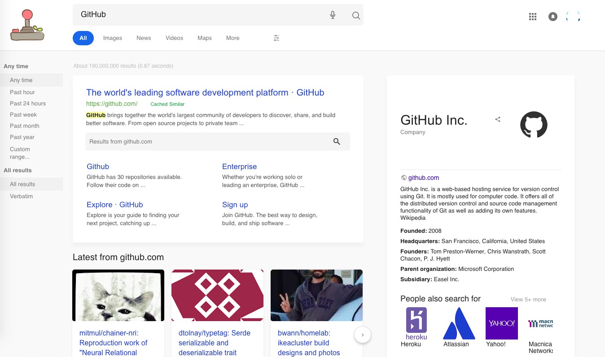
Task: Click the magnifying glass search icon
Action: point(356,15)
